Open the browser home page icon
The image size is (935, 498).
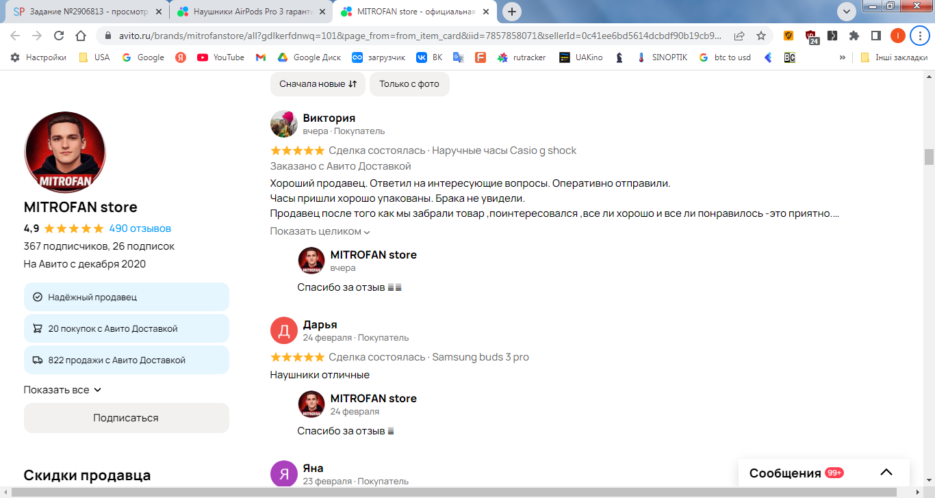(x=81, y=36)
